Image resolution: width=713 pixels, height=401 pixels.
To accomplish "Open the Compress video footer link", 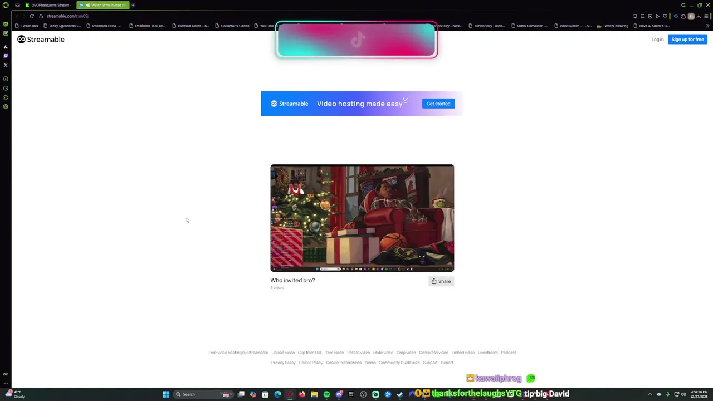I will (x=434, y=353).
